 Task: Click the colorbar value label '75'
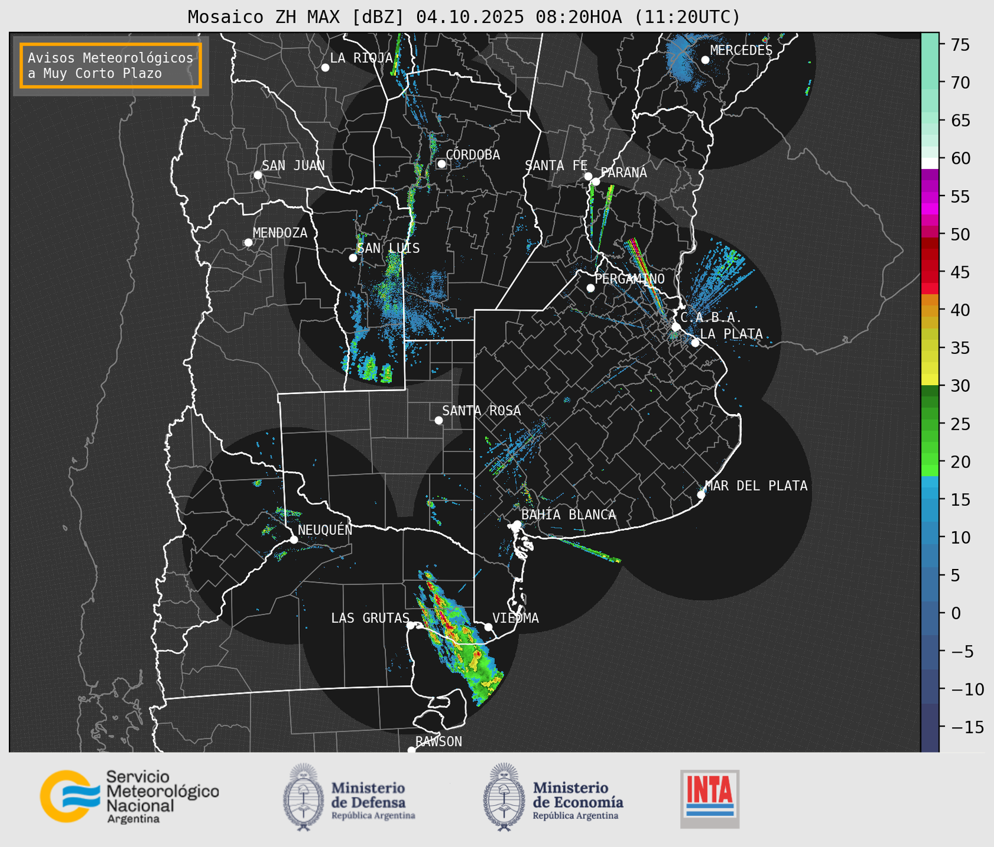pyautogui.click(x=960, y=45)
